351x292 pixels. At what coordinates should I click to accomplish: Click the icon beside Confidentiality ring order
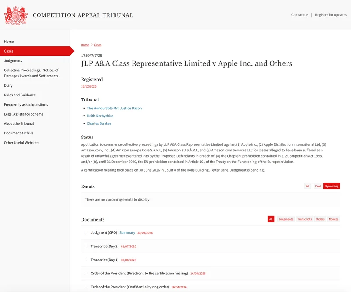point(86,287)
